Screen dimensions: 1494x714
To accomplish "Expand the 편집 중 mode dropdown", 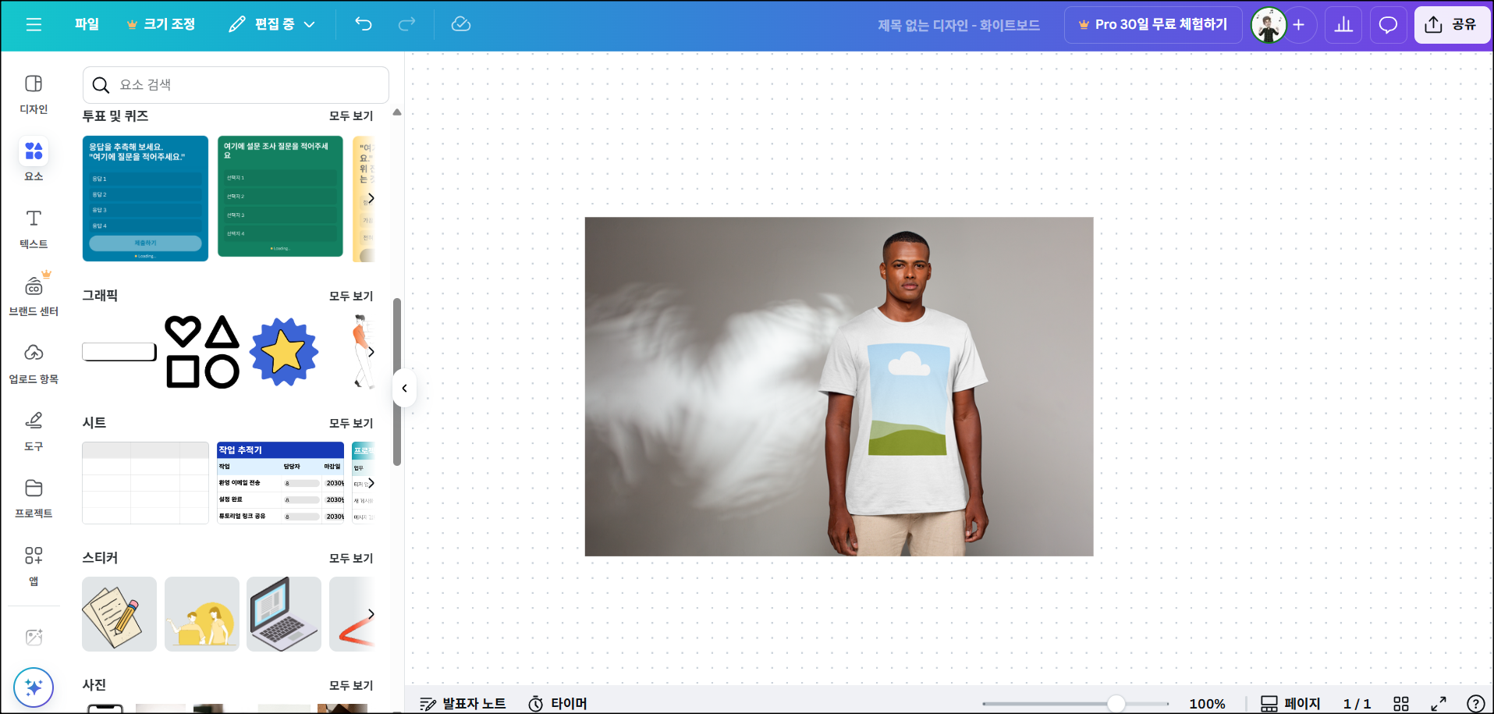I will 272,24.
